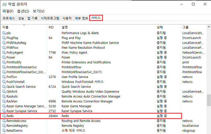211x134 pixels.
Task: Select the Redis service name
Action: (10, 116)
